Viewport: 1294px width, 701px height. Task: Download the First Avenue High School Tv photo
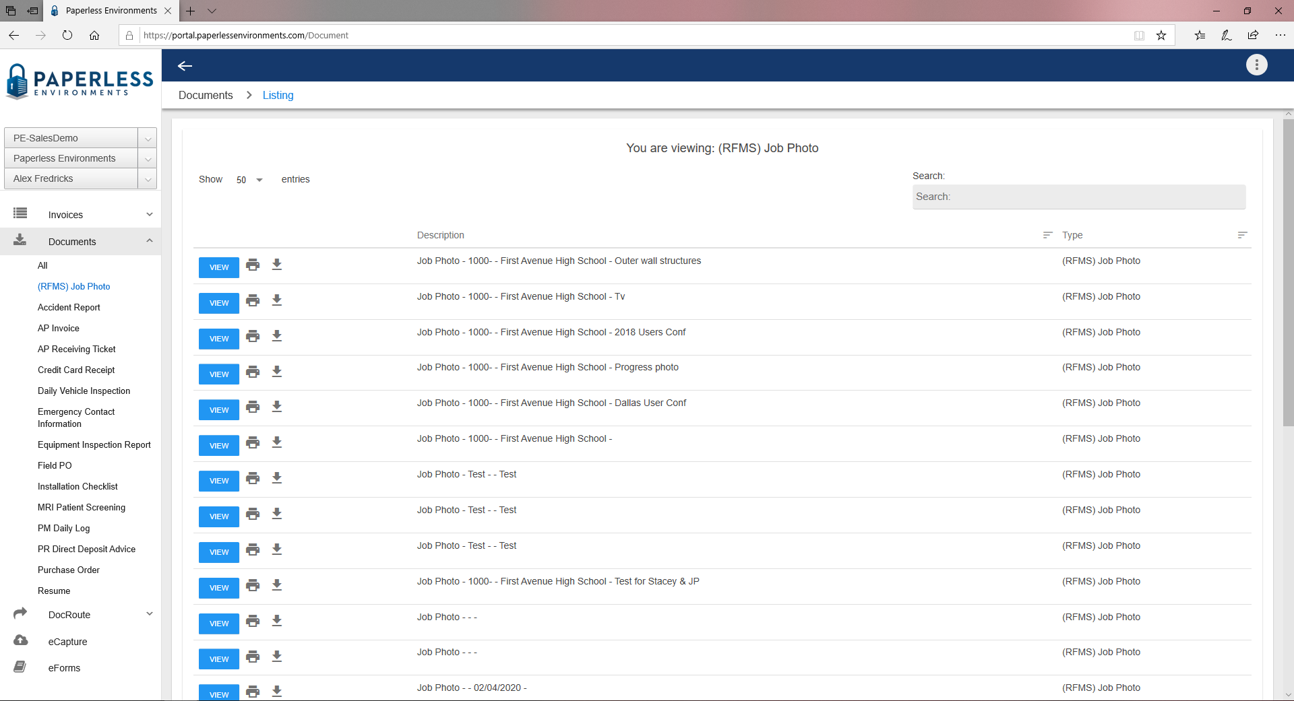point(277,300)
